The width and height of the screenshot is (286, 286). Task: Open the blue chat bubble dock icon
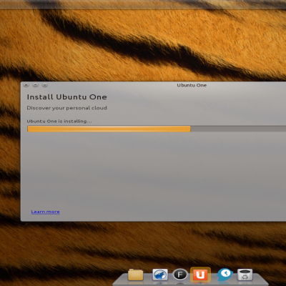[x=225, y=274]
